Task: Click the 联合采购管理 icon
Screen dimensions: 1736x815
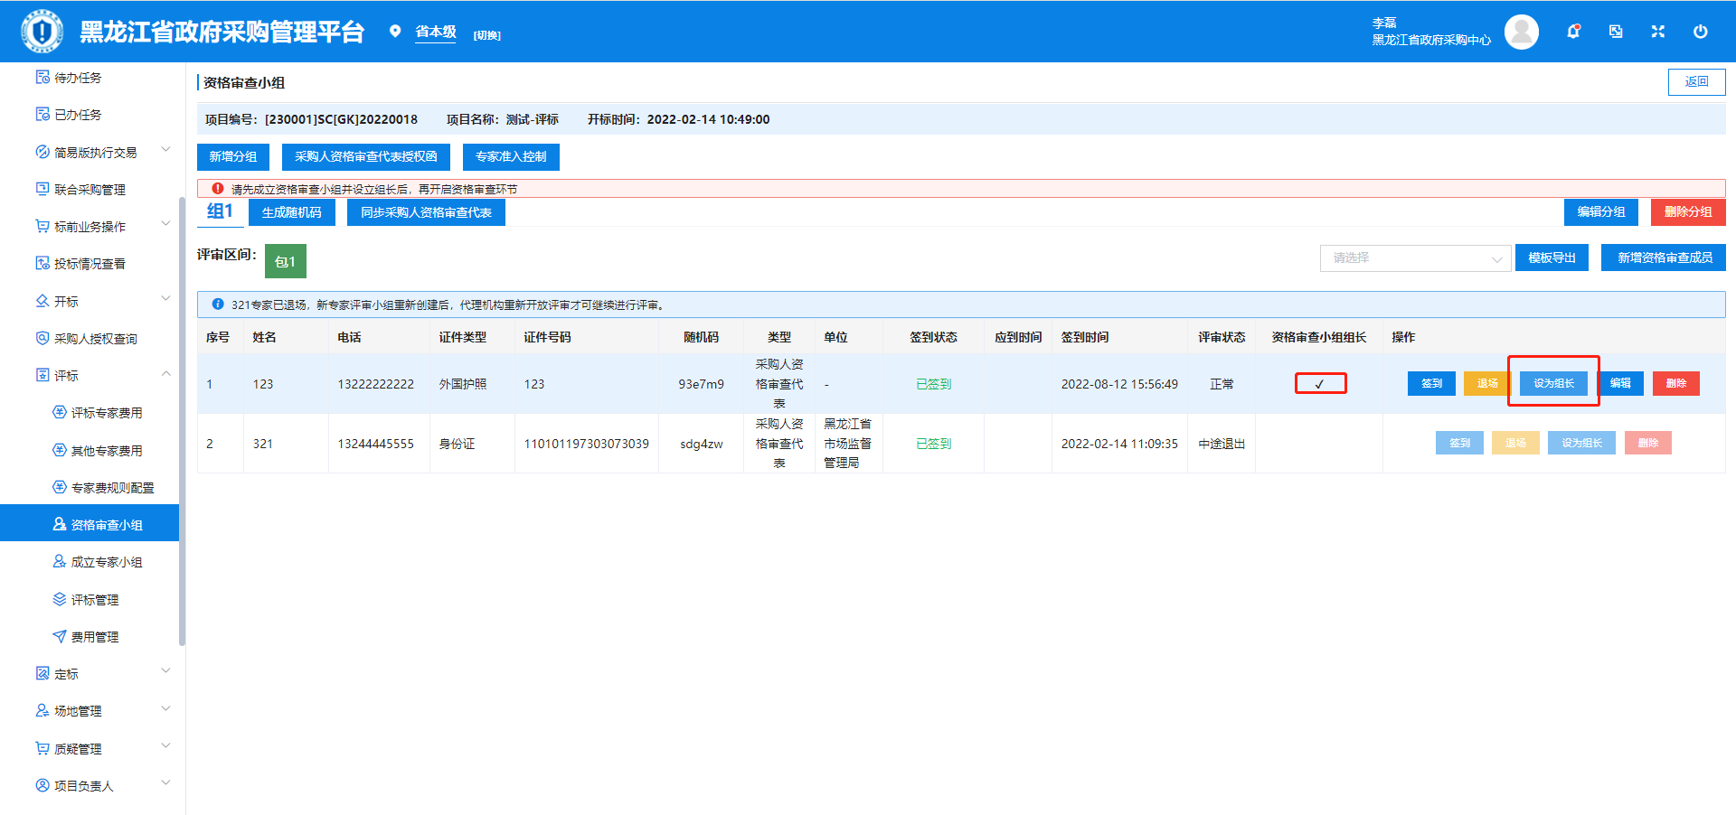Action: tap(42, 189)
